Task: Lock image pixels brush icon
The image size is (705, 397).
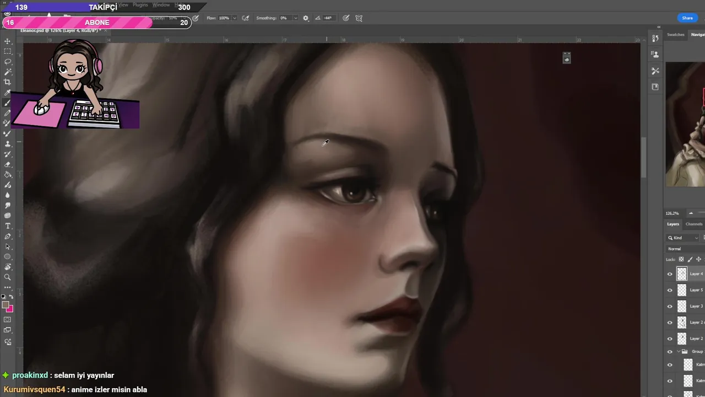Action: tap(690, 259)
